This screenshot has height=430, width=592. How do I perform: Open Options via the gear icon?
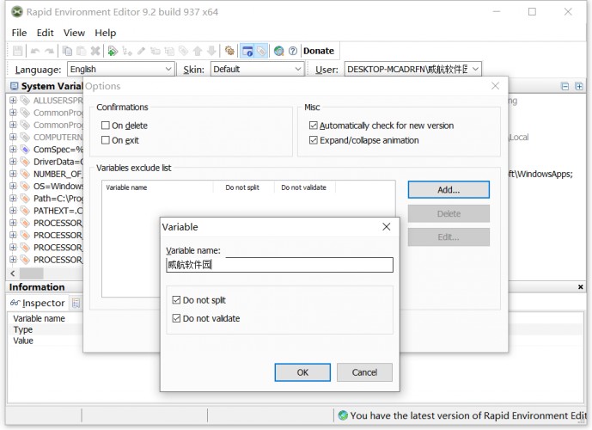coord(229,51)
